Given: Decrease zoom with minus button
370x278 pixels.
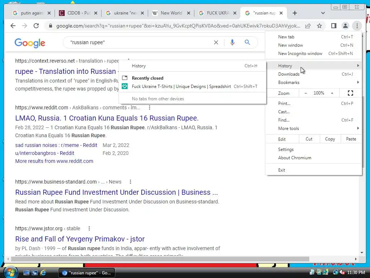Looking at the screenshot, I should coord(306,93).
